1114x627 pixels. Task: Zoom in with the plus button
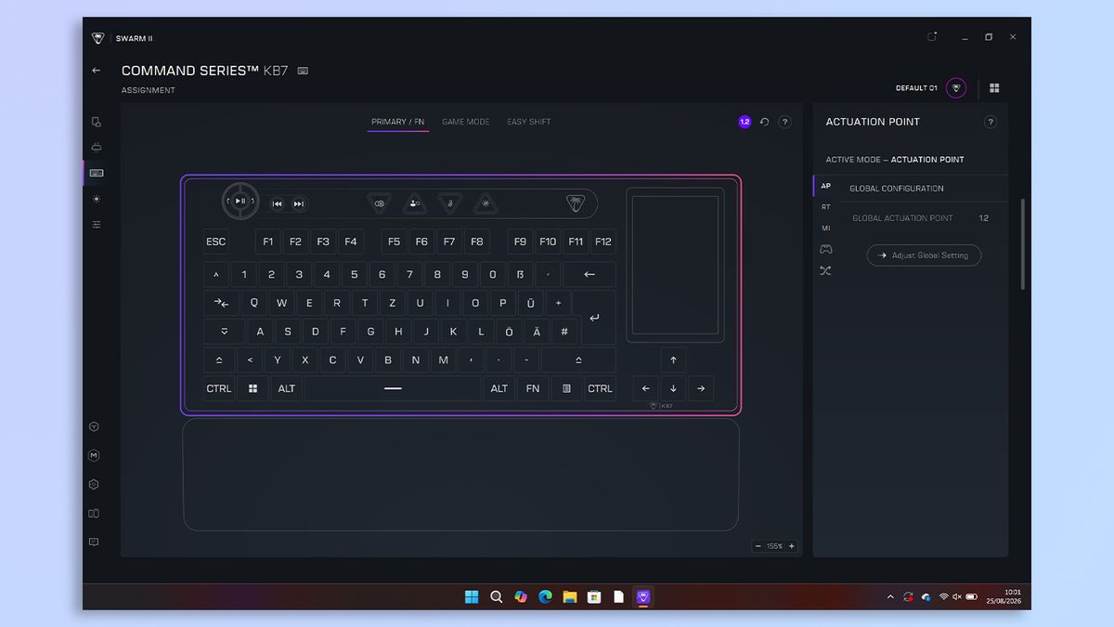click(x=792, y=546)
